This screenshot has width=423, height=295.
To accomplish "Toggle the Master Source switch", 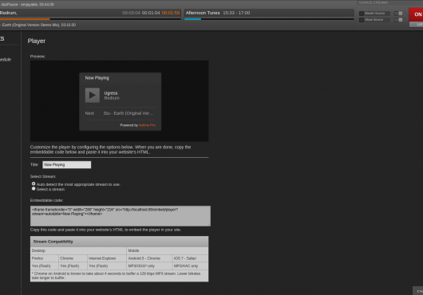I will (x=398, y=14).
